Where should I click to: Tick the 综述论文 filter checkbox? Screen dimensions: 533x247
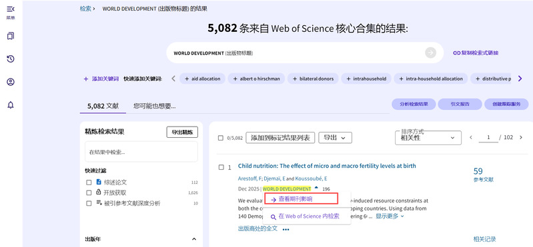(x=89, y=182)
